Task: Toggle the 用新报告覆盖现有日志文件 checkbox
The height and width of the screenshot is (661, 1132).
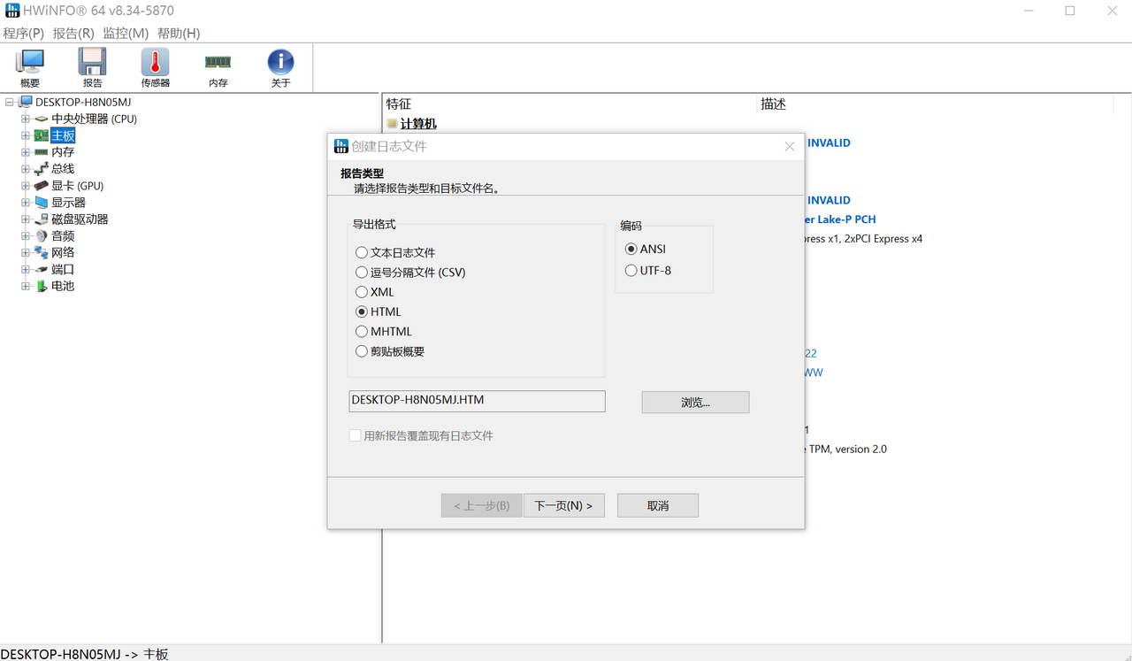Action: (355, 435)
